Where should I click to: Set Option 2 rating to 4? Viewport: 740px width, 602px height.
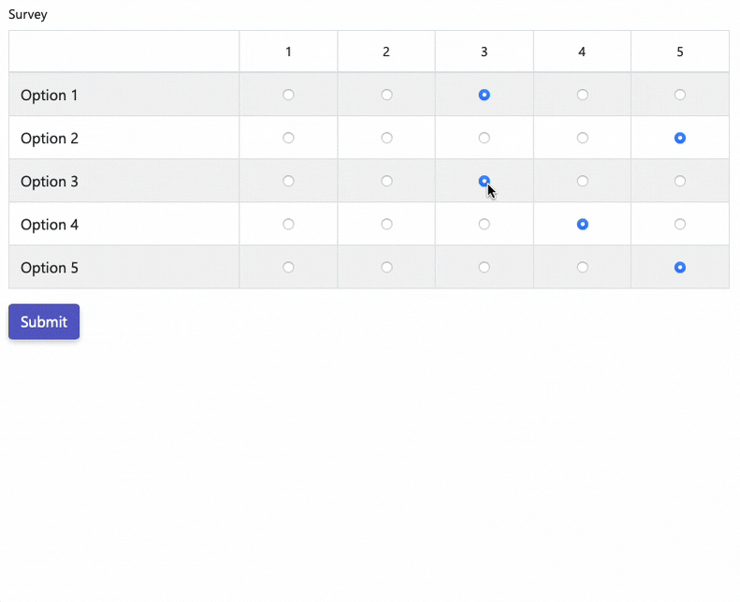583,138
